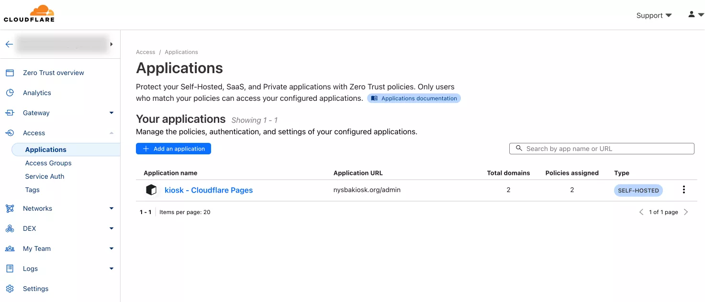Open the Support dropdown
The width and height of the screenshot is (705, 302).
click(x=654, y=15)
